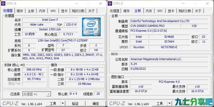The height and width of the screenshot is (107, 214).
Task: Click graphics interface version PCI-Express 4.0
Action: (169, 82)
